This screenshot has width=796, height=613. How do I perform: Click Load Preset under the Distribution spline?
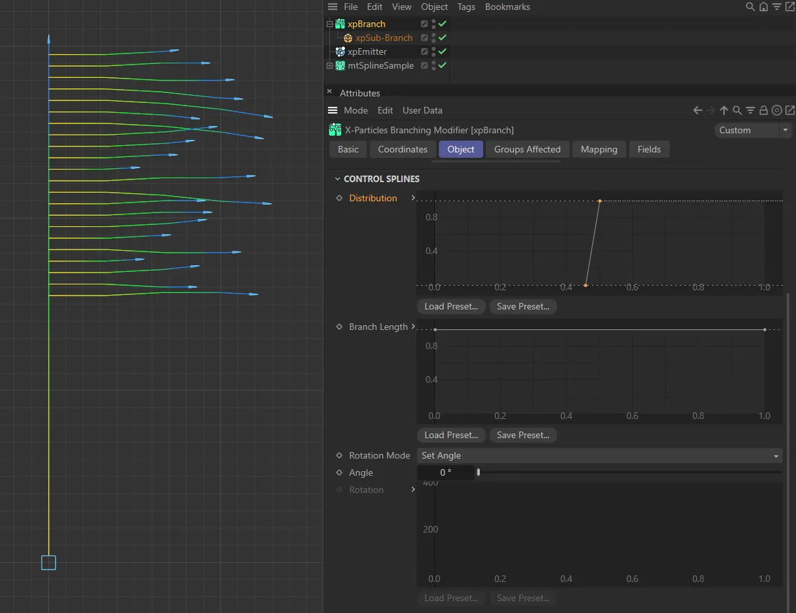451,306
